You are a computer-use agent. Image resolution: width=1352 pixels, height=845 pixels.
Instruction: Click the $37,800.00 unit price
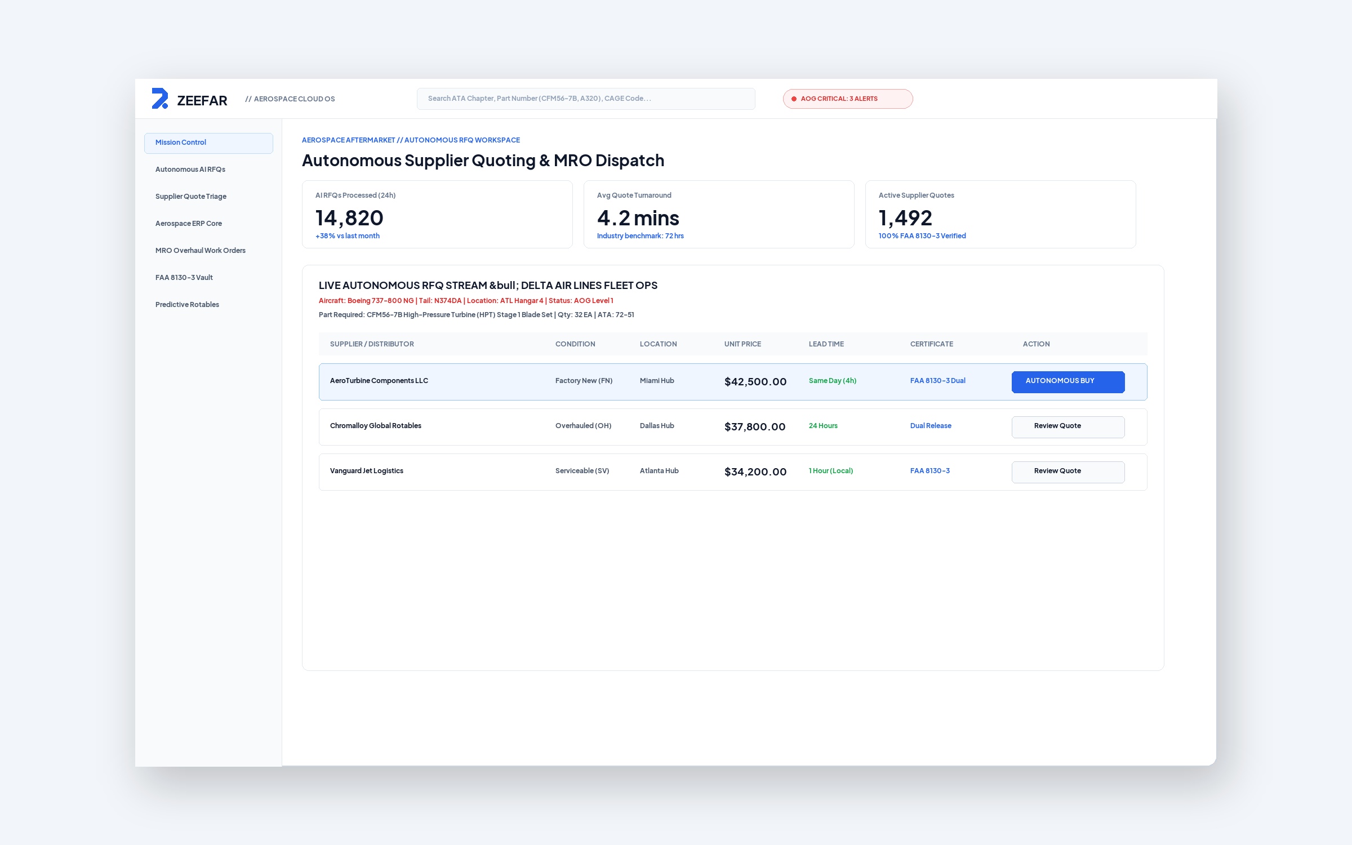point(755,427)
